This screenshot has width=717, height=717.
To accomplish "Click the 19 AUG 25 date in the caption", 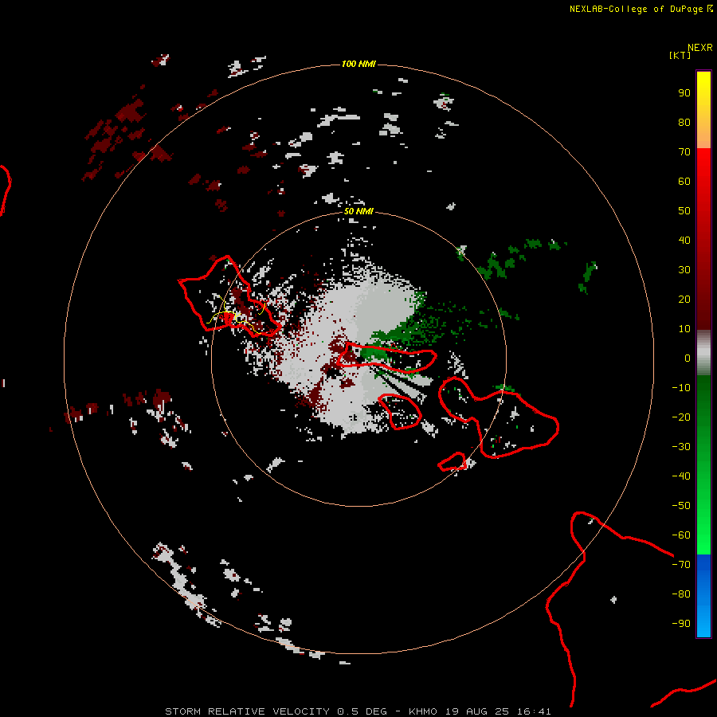I will click(x=477, y=711).
